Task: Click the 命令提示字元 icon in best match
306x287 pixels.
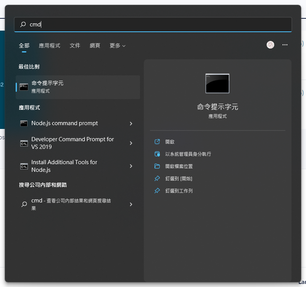Action: point(24,87)
